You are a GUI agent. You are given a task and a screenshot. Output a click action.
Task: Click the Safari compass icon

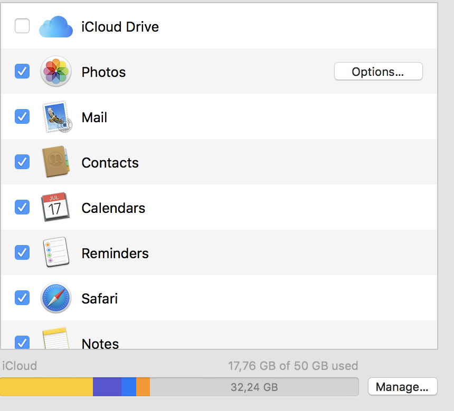[x=55, y=298]
